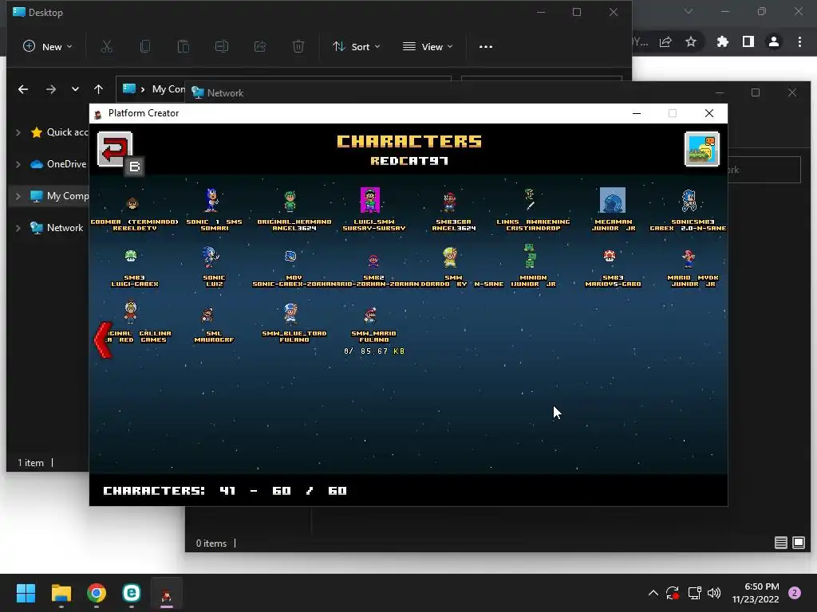The image size is (817, 612).
Task: Select the MOV Sonic-Gabex character
Action: [x=290, y=256]
